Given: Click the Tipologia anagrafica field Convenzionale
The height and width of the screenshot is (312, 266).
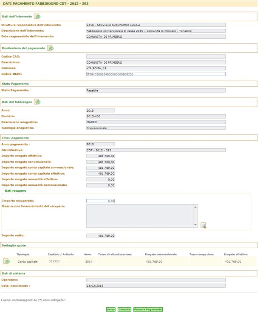Looking at the screenshot, I should (156, 128).
